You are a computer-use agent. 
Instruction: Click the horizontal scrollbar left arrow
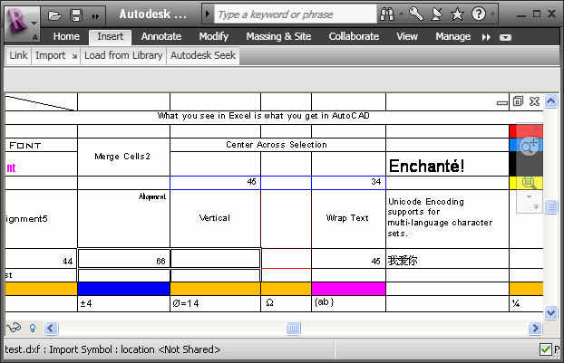51,329
